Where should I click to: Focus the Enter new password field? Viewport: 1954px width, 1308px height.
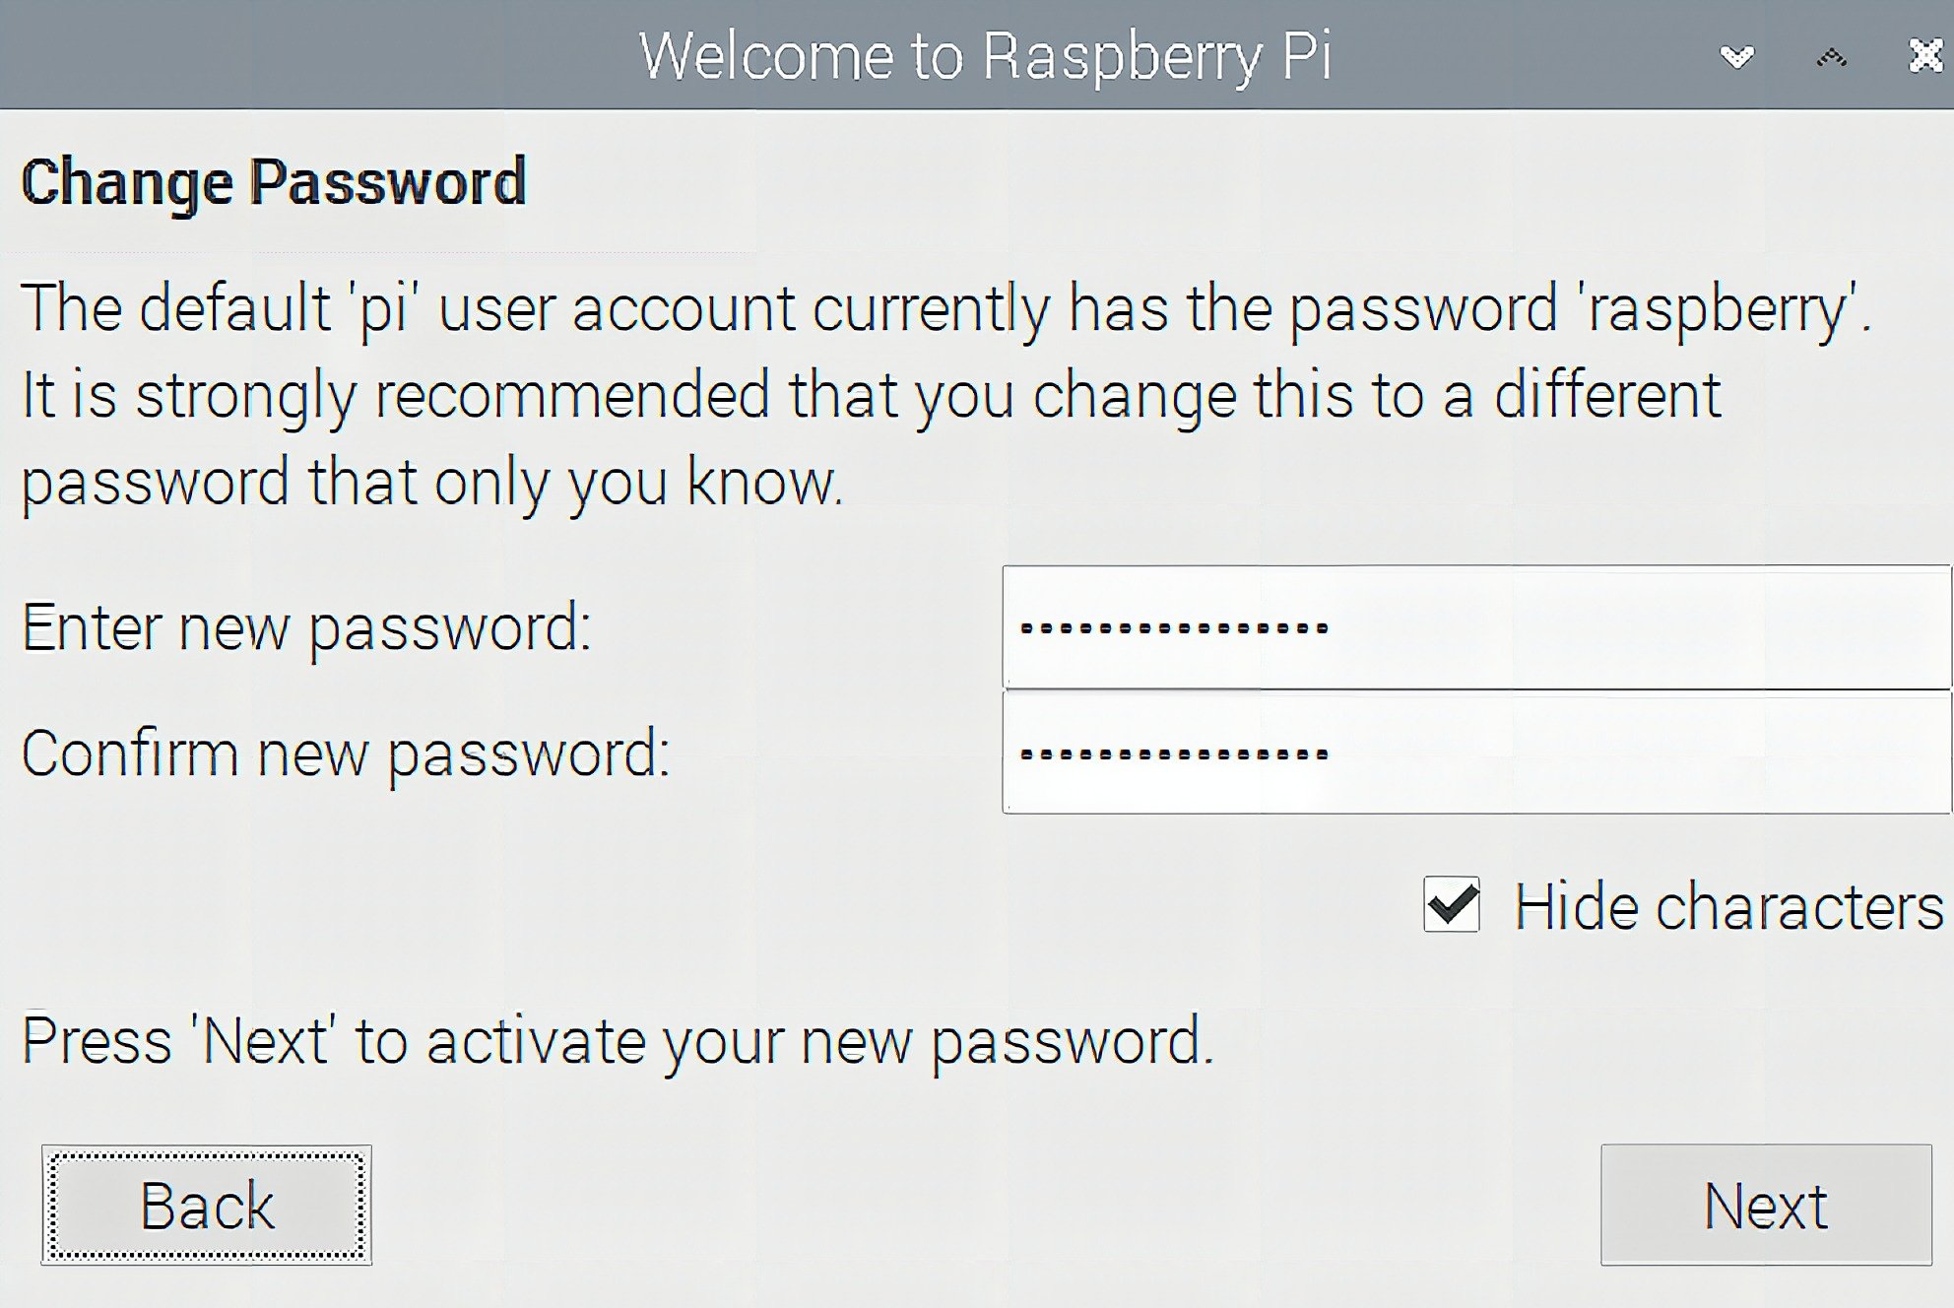click(1476, 626)
